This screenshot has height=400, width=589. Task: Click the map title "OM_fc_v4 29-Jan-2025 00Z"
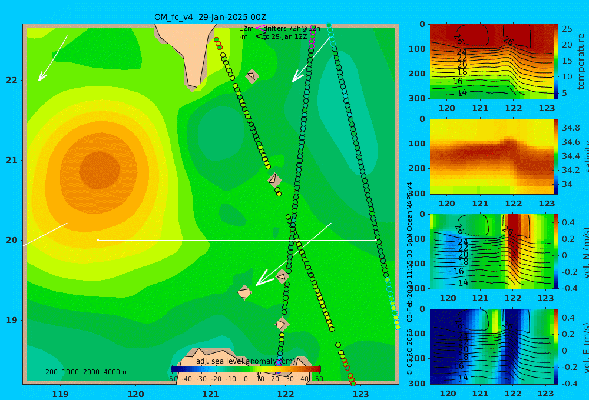pyautogui.click(x=210, y=17)
